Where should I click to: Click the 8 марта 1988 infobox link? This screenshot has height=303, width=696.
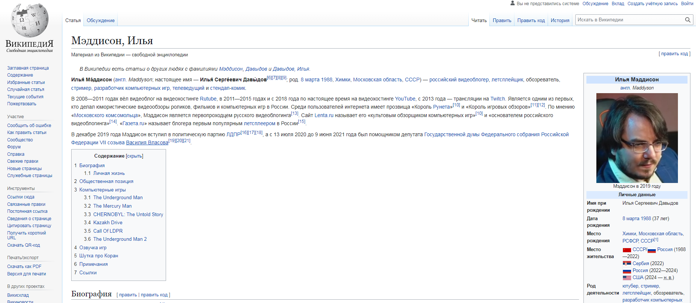pyautogui.click(x=637, y=219)
